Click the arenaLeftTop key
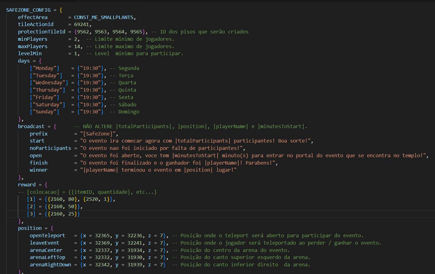 click(48, 257)
